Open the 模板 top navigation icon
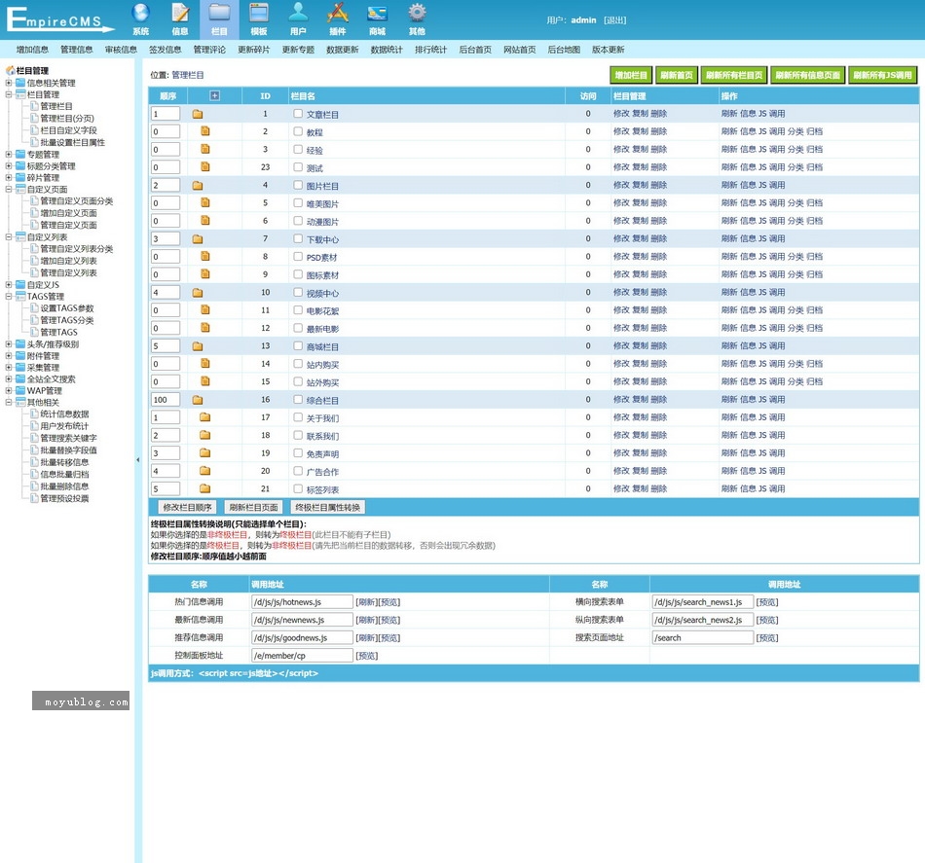Image resolution: width=925 pixels, height=863 pixels. pos(259,19)
